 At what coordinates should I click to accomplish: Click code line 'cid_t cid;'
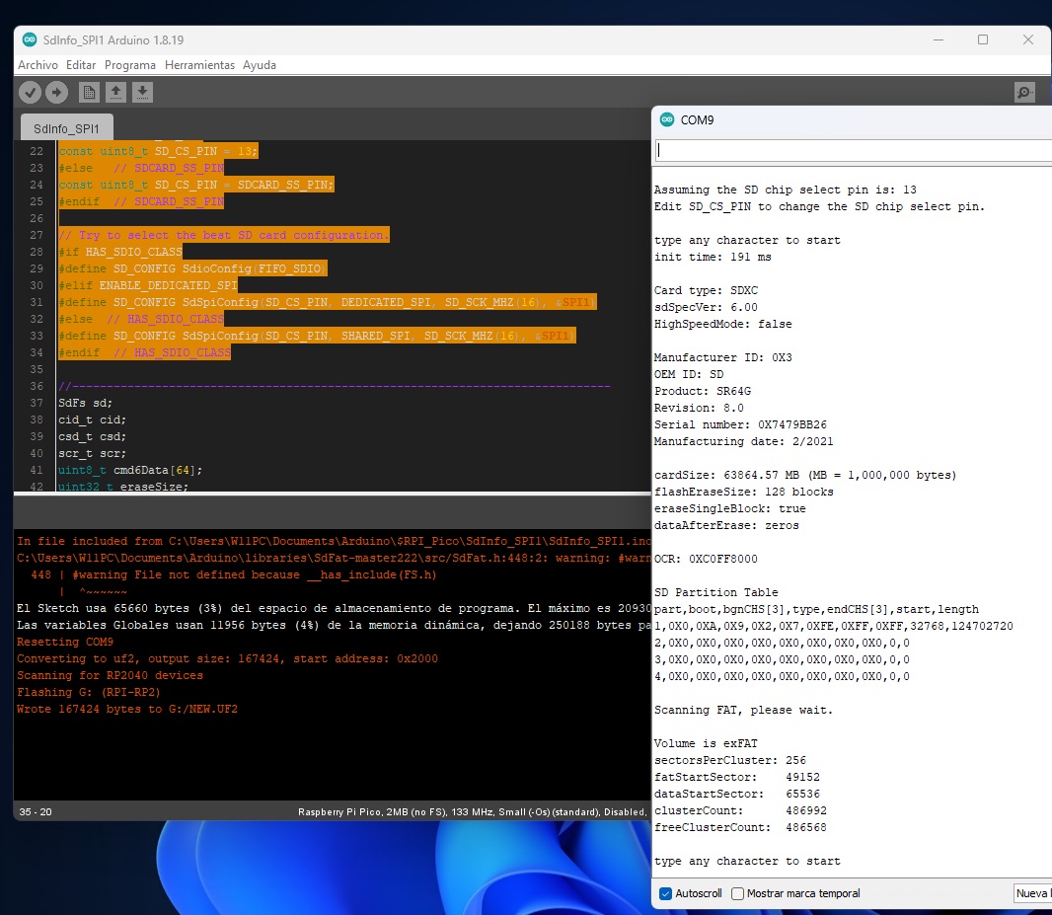click(x=92, y=419)
